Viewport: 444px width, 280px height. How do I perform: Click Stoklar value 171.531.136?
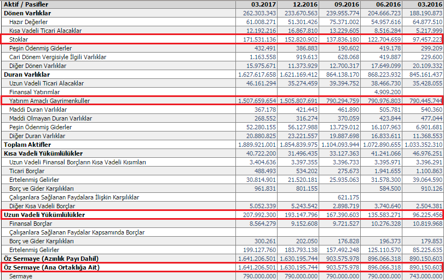(260, 39)
